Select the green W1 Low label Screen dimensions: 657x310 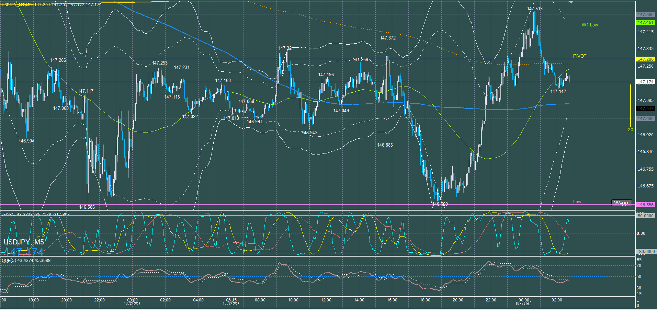(589, 25)
